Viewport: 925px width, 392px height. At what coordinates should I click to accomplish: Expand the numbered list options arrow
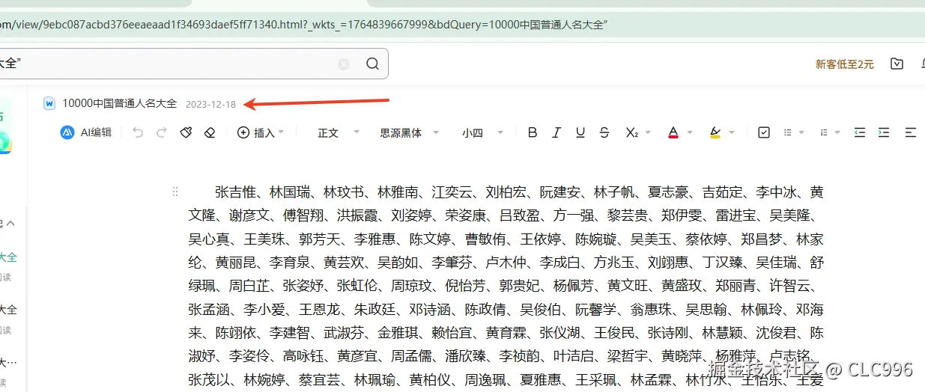tap(838, 132)
